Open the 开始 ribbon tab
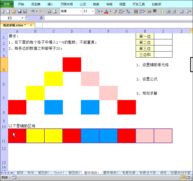 point(21,4)
